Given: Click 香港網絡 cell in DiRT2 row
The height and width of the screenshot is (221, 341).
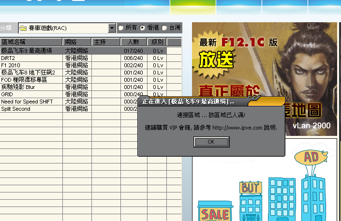Looking at the screenshot, I should [77, 58].
